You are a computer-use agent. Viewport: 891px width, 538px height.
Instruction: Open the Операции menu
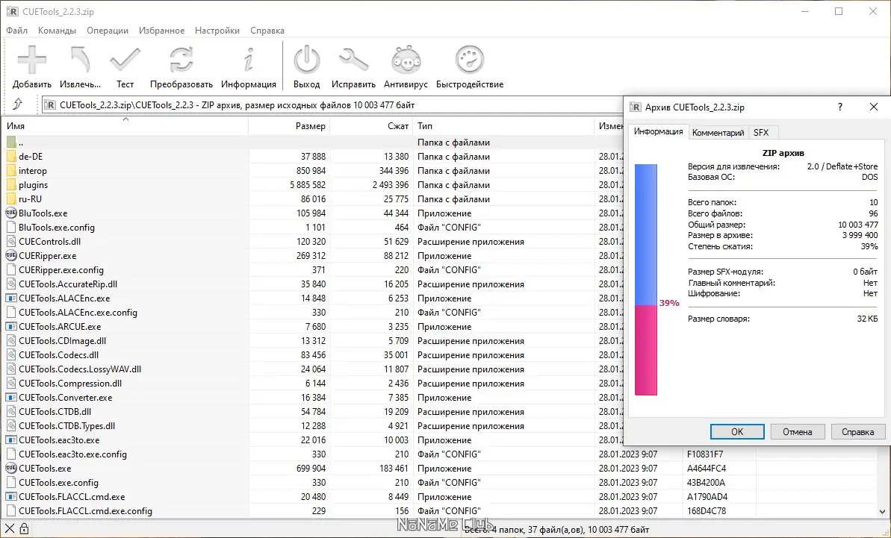tap(108, 31)
